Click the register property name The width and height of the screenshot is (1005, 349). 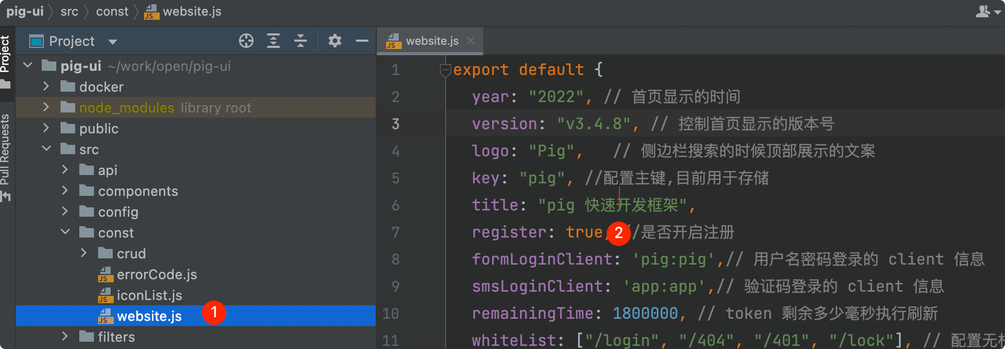point(509,232)
